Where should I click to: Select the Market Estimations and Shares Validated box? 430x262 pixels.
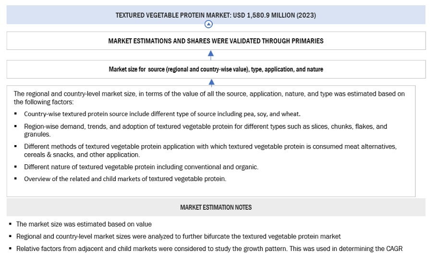click(x=216, y=41)
